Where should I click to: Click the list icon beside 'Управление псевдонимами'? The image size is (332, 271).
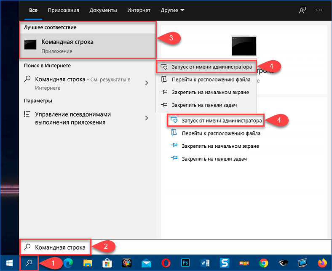(x=27, y=114)
